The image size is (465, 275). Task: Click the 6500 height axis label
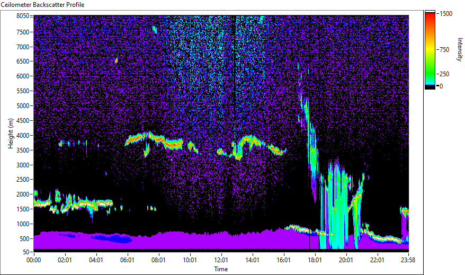pyautogui.click(x=23, y=61)
